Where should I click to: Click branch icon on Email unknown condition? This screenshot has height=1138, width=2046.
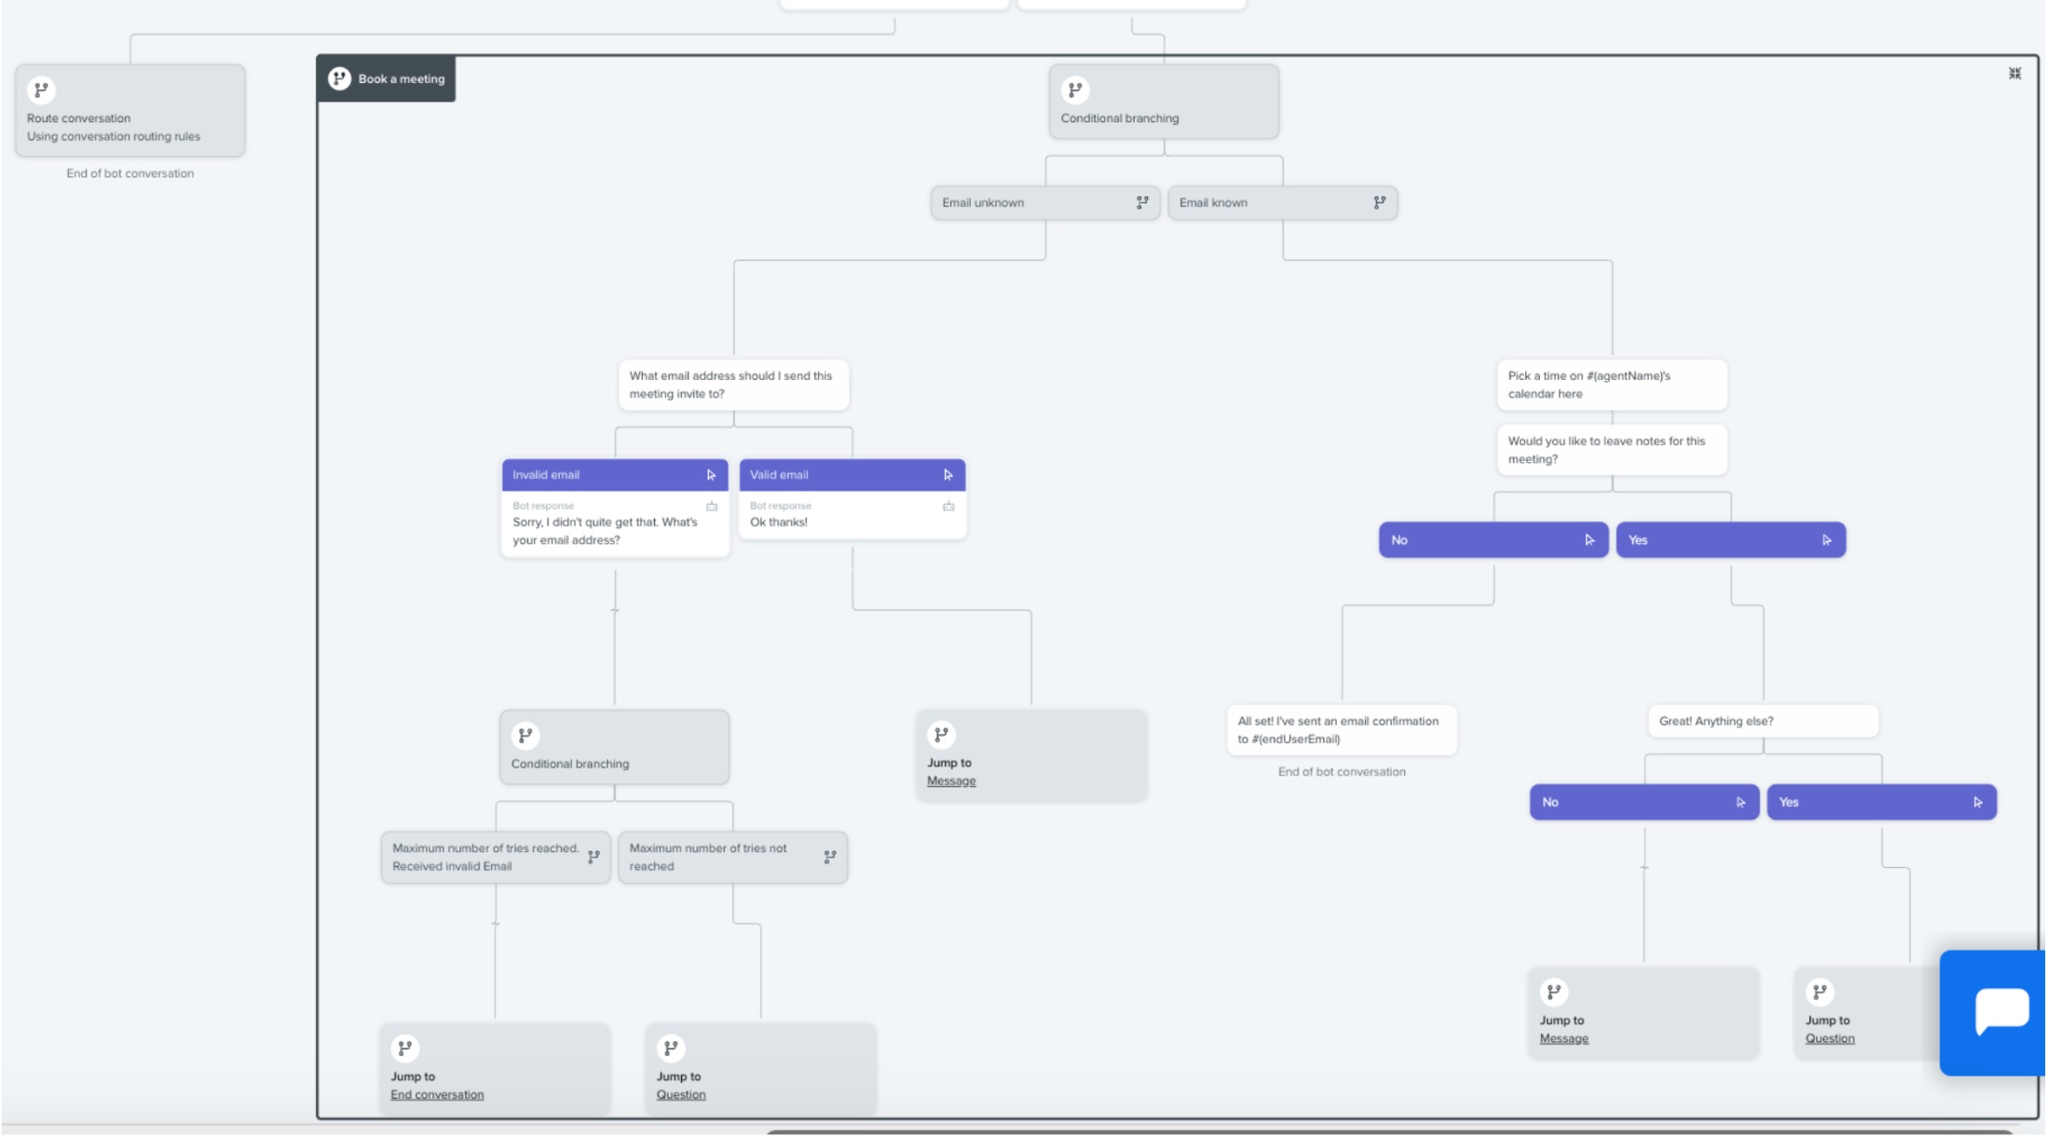(x=1142, y=203)
